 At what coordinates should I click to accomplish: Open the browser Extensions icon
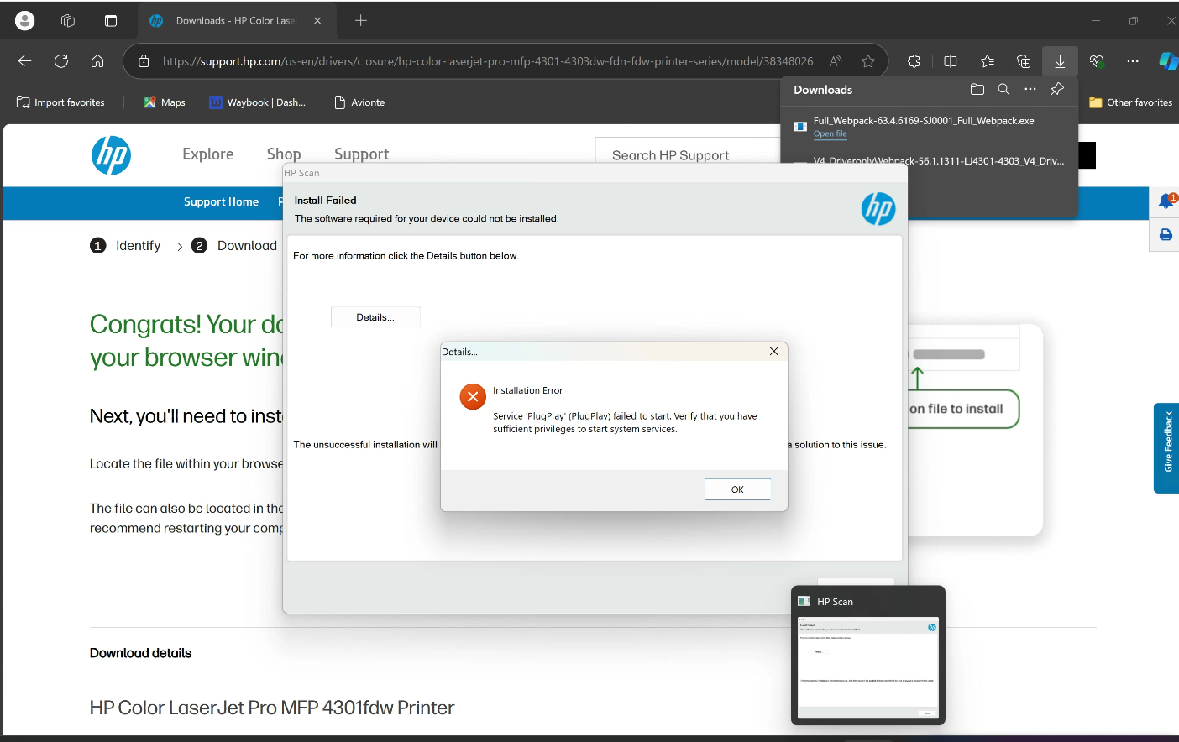coord(913,60)
